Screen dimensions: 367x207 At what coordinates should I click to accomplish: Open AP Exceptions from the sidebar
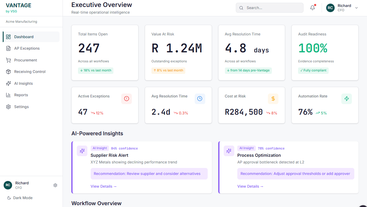27,48
